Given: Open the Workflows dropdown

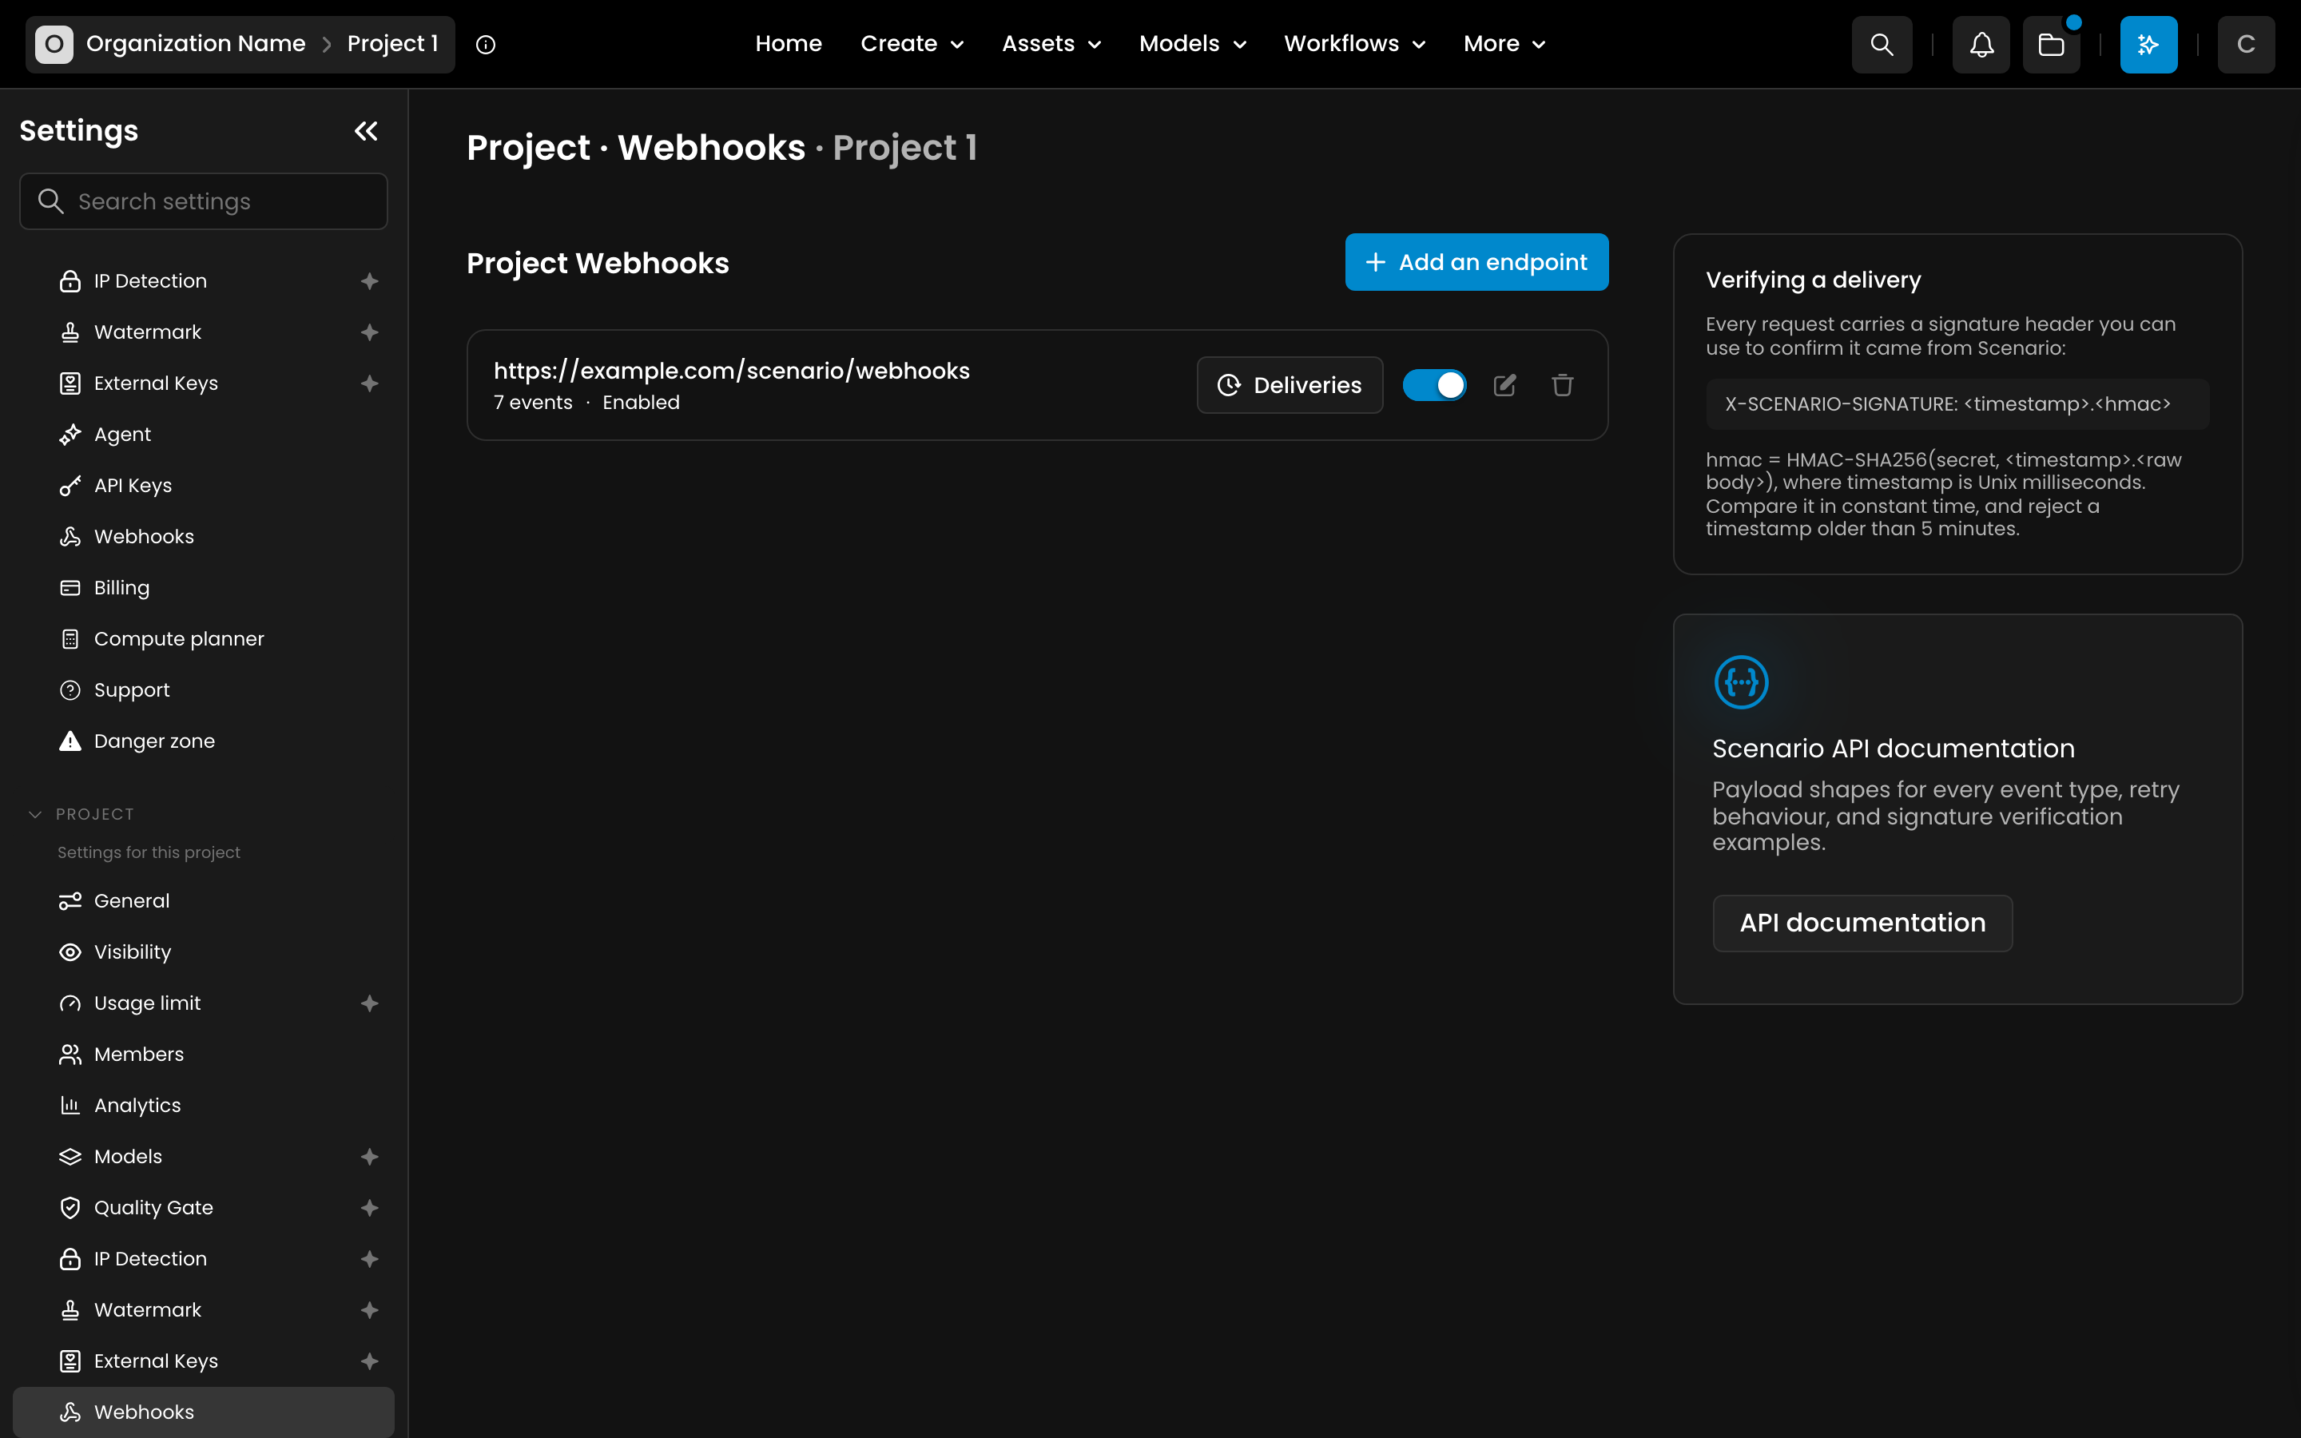Looking at the screenshot, I should (x=1354, y=44).
